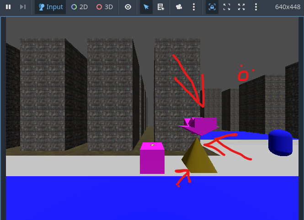This screenshot has width=304, height=220.
Task: Click the stretch to fill icon
Action: (x=241, y=7)
